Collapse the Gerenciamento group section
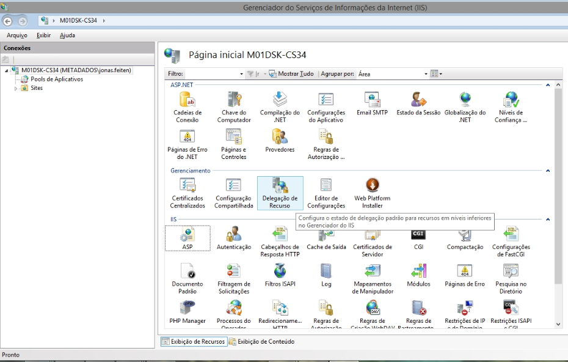This screenshot has height=362, width=568. coord(548,171)
